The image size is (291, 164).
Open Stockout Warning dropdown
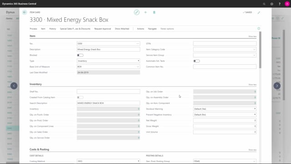point(225,109)
